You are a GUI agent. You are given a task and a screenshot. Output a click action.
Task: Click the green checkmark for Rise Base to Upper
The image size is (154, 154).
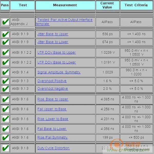coord(5,99)
